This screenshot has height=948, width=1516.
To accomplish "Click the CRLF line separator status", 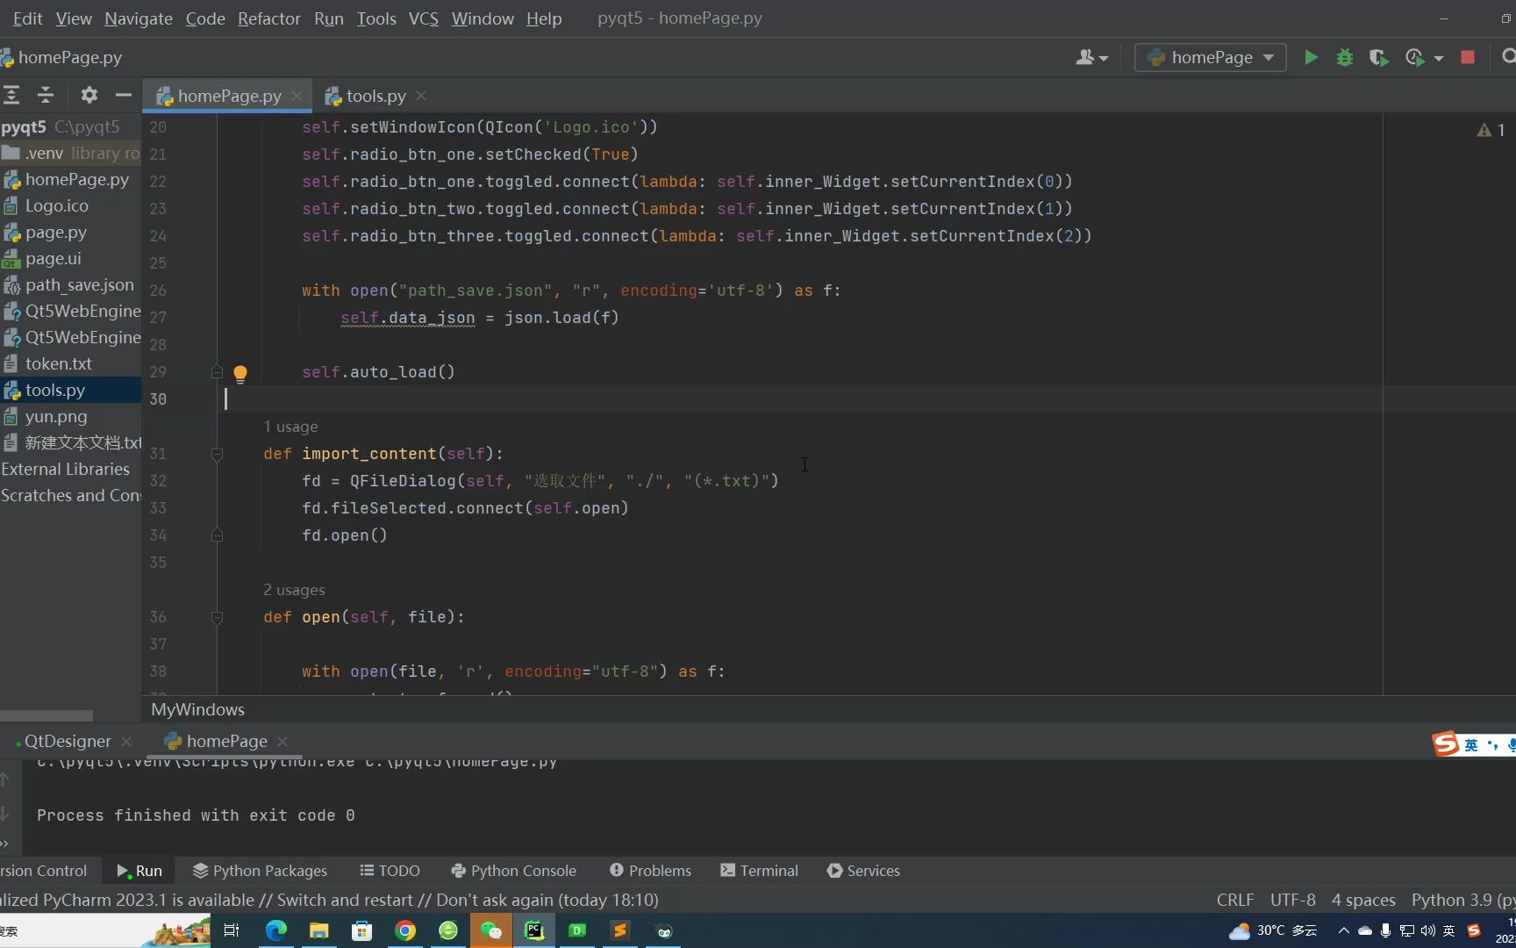I will pyautogui.click(x=1235, y=900).
